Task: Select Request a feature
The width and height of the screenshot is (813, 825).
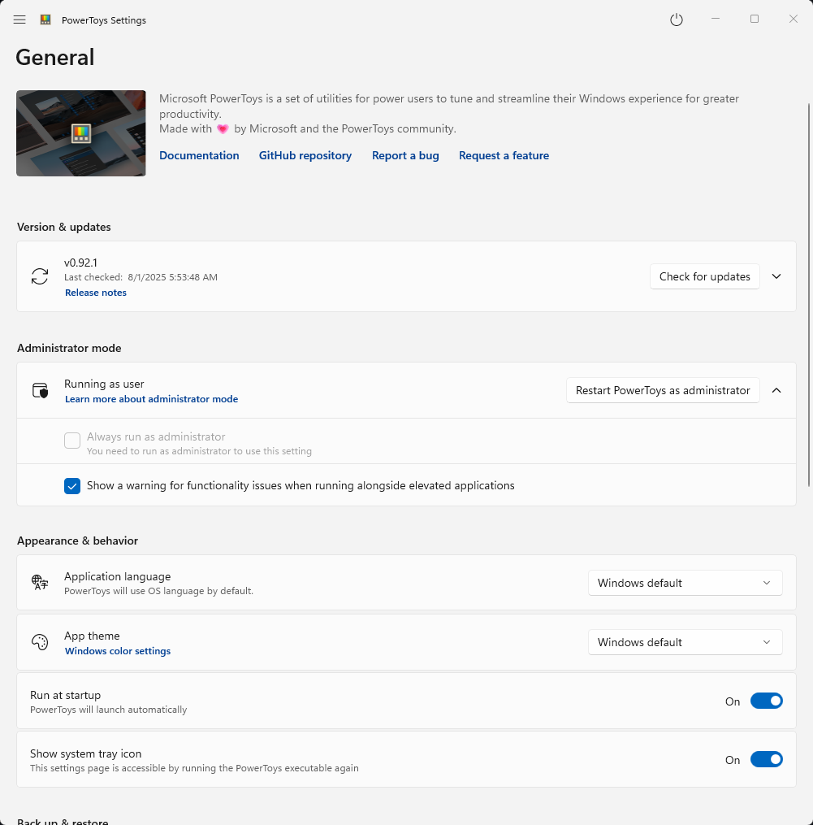Action: click(x=504, y=155)
